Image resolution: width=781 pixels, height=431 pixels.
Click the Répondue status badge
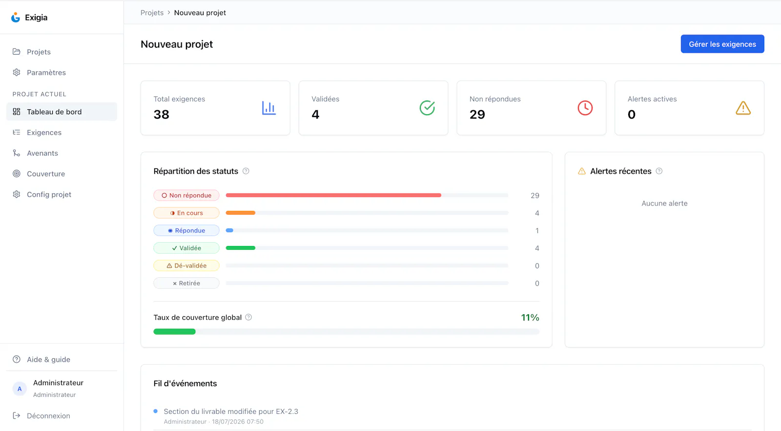186,230
